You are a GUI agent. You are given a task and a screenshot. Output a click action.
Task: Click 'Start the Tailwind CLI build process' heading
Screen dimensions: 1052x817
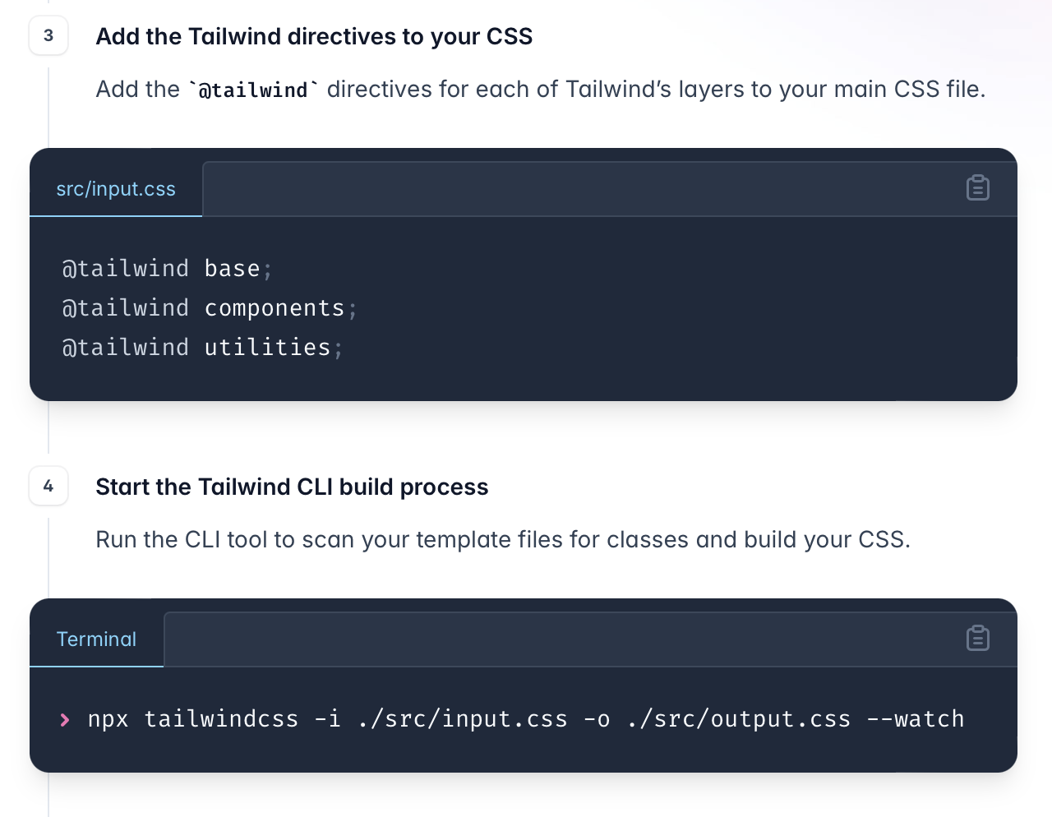pyautogui.click(x=292, y=487)
